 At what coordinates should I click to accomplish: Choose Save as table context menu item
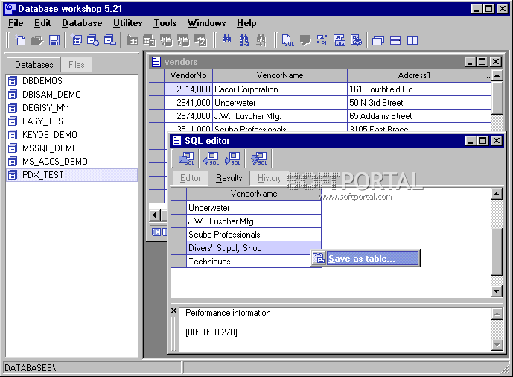(x=365, y=259)
